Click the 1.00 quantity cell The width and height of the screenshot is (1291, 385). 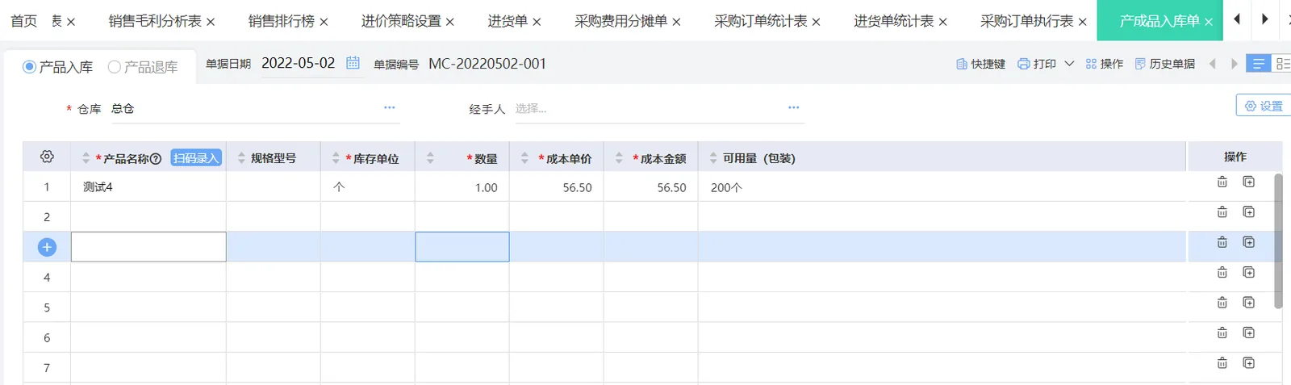[462, 186]
